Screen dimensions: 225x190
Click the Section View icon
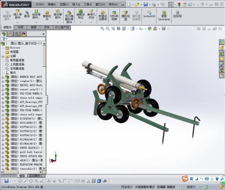(x=119, y=29)
